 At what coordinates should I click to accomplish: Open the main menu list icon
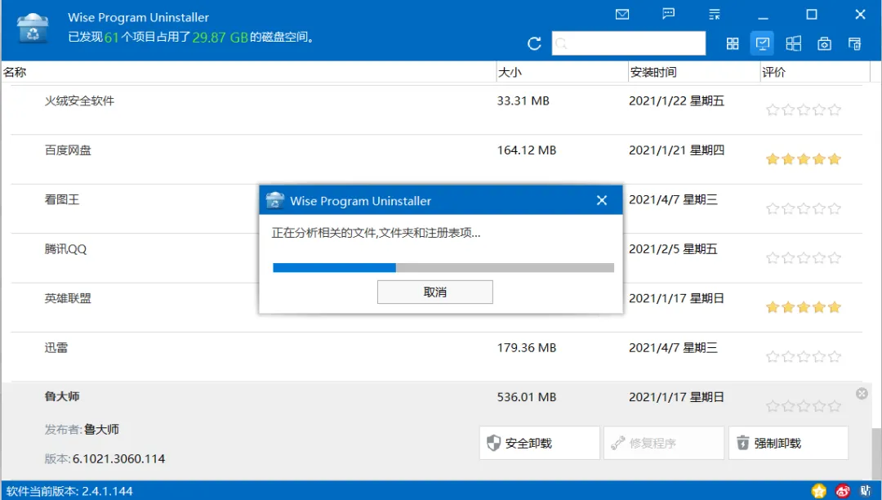[715, 15]
